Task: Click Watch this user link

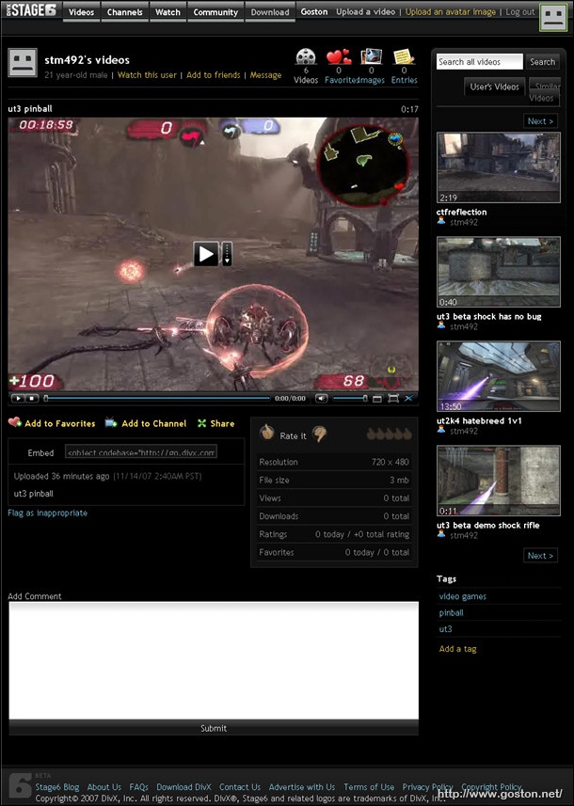Action: (x=147, y=75)
